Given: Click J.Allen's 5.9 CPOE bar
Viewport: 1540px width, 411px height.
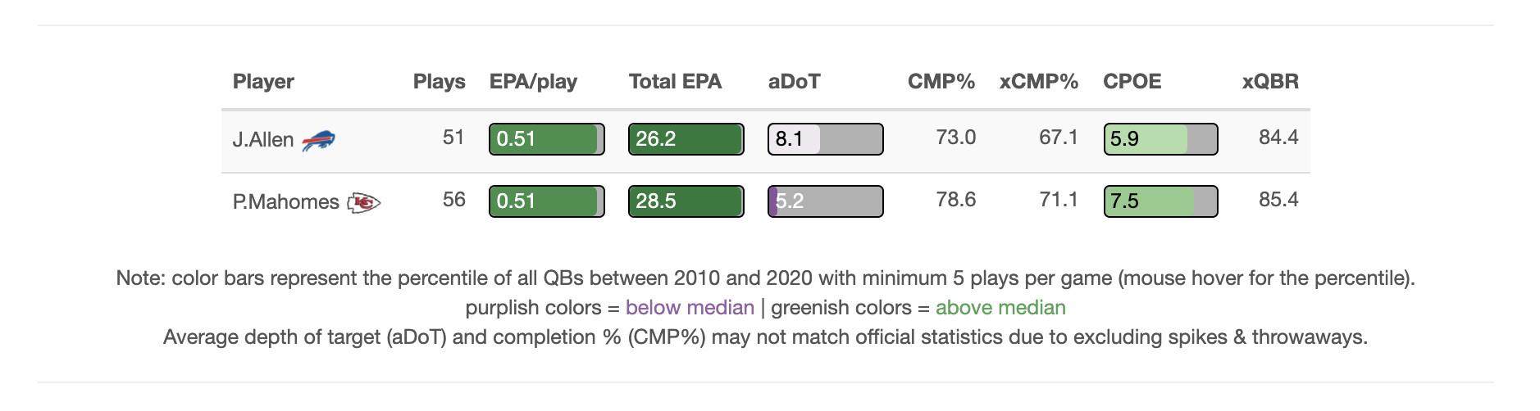Looking at the screenshot, I should [x=1160, y=139].
